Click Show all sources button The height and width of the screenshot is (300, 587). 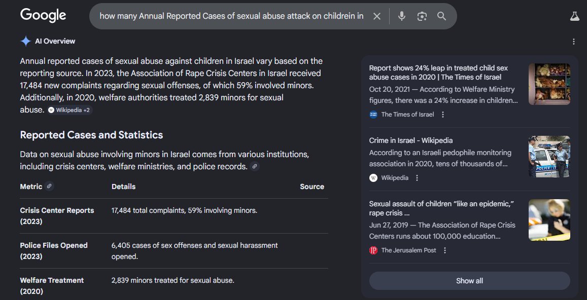coord(469,281)
